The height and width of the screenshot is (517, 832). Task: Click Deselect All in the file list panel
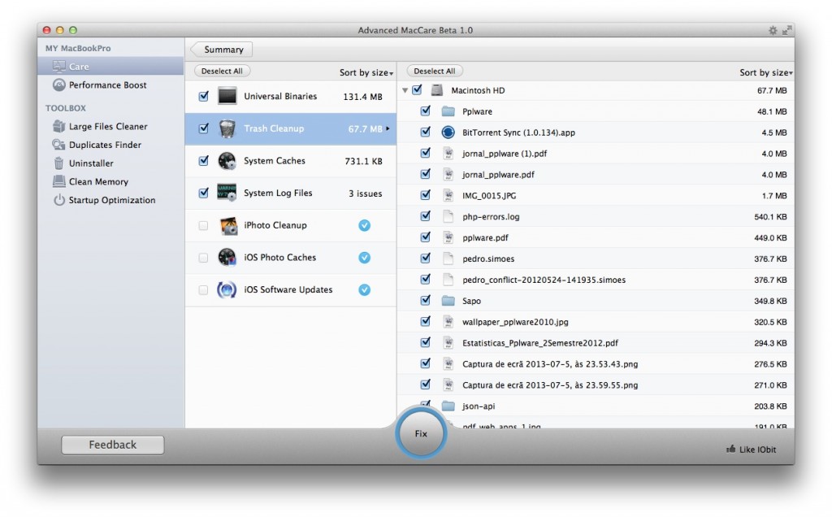pos(435,71)
